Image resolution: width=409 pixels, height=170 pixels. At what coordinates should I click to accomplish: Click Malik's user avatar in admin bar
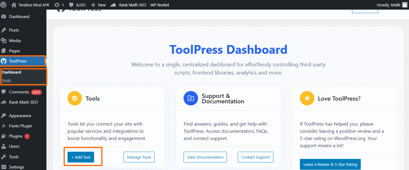tap(404, 5)
